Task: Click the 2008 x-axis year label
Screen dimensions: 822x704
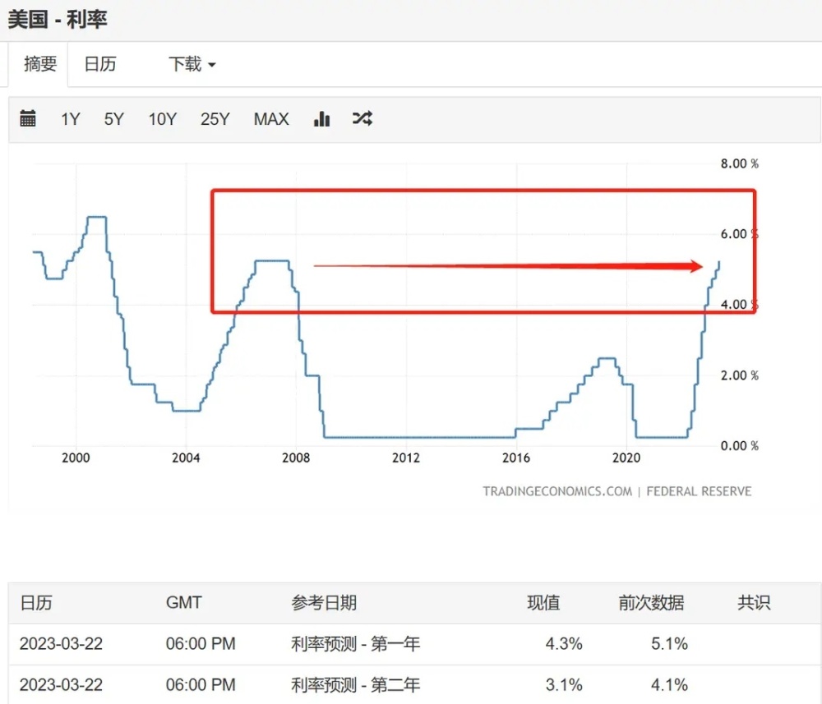Action: (296, 458)
